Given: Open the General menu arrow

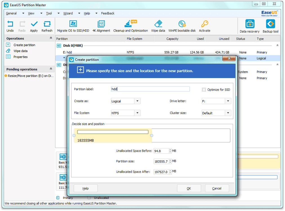Looking at the screenshot, I should 23,13.
